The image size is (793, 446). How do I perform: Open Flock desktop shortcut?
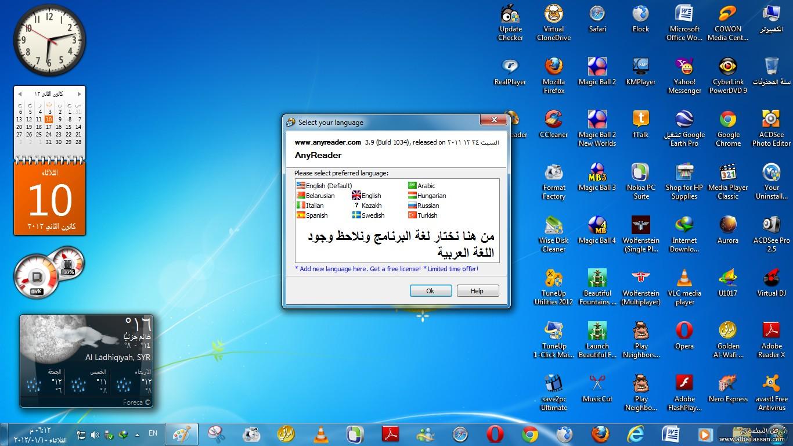click(x=641, y=19)
